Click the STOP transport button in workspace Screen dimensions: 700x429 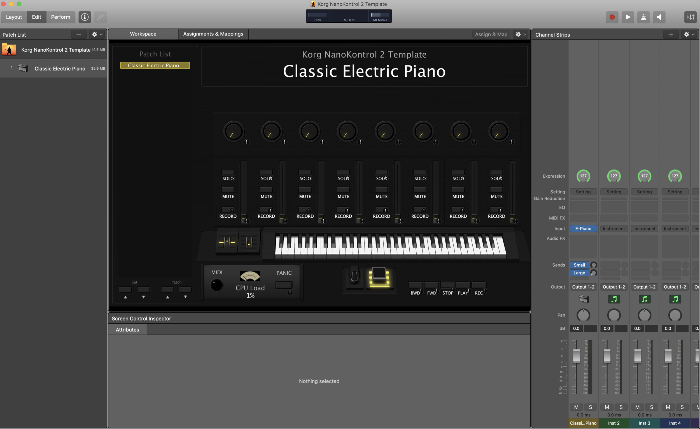click(x=448, y=285)
